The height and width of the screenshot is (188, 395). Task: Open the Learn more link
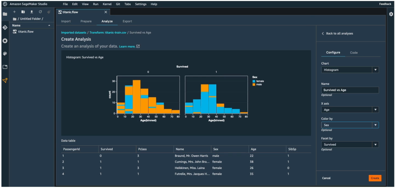[127, 47]
